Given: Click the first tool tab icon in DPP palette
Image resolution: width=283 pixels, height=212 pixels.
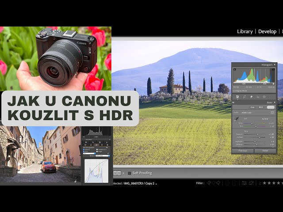Looking at the screenshot, I should tap(86, 142).
